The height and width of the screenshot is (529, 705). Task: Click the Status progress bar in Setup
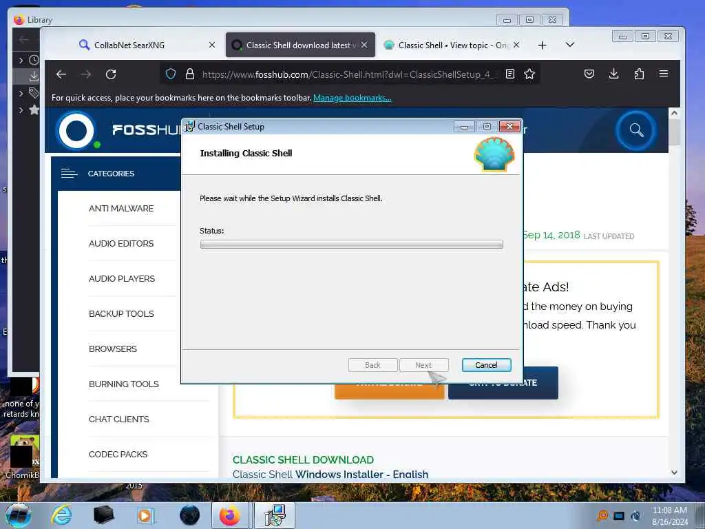point(351,245)
